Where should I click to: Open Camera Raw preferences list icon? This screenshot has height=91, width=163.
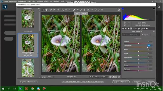(92, 10)
